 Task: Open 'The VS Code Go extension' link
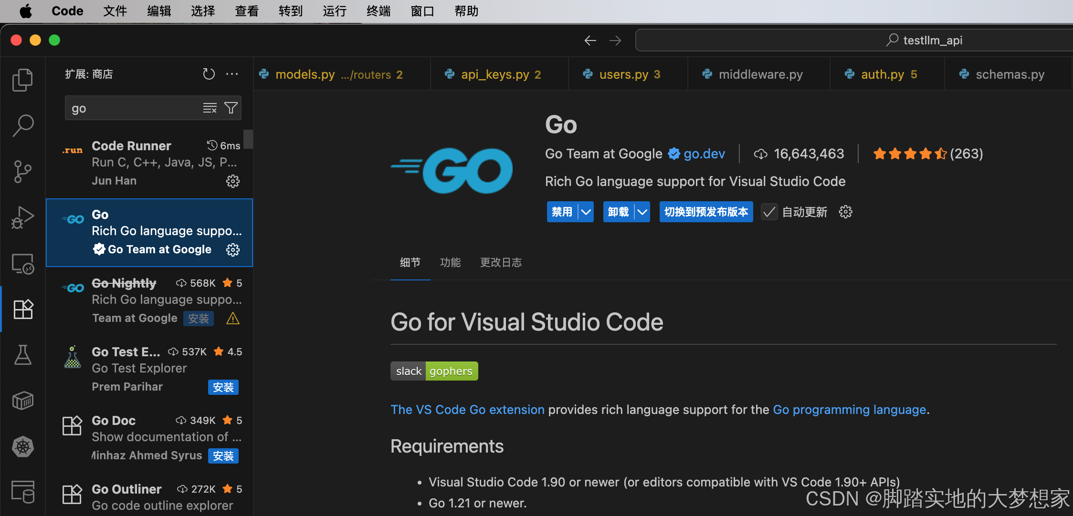click(x=467, y=410)
